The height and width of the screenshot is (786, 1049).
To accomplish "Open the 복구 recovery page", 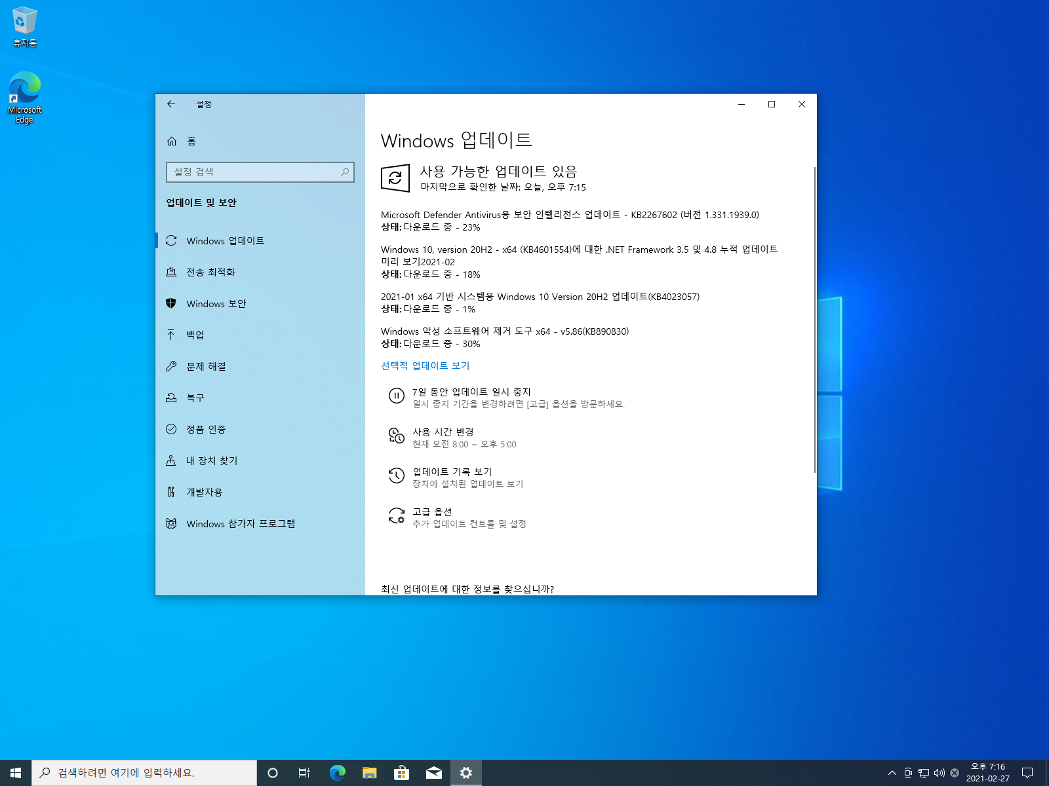I will [x=260, y=398].
